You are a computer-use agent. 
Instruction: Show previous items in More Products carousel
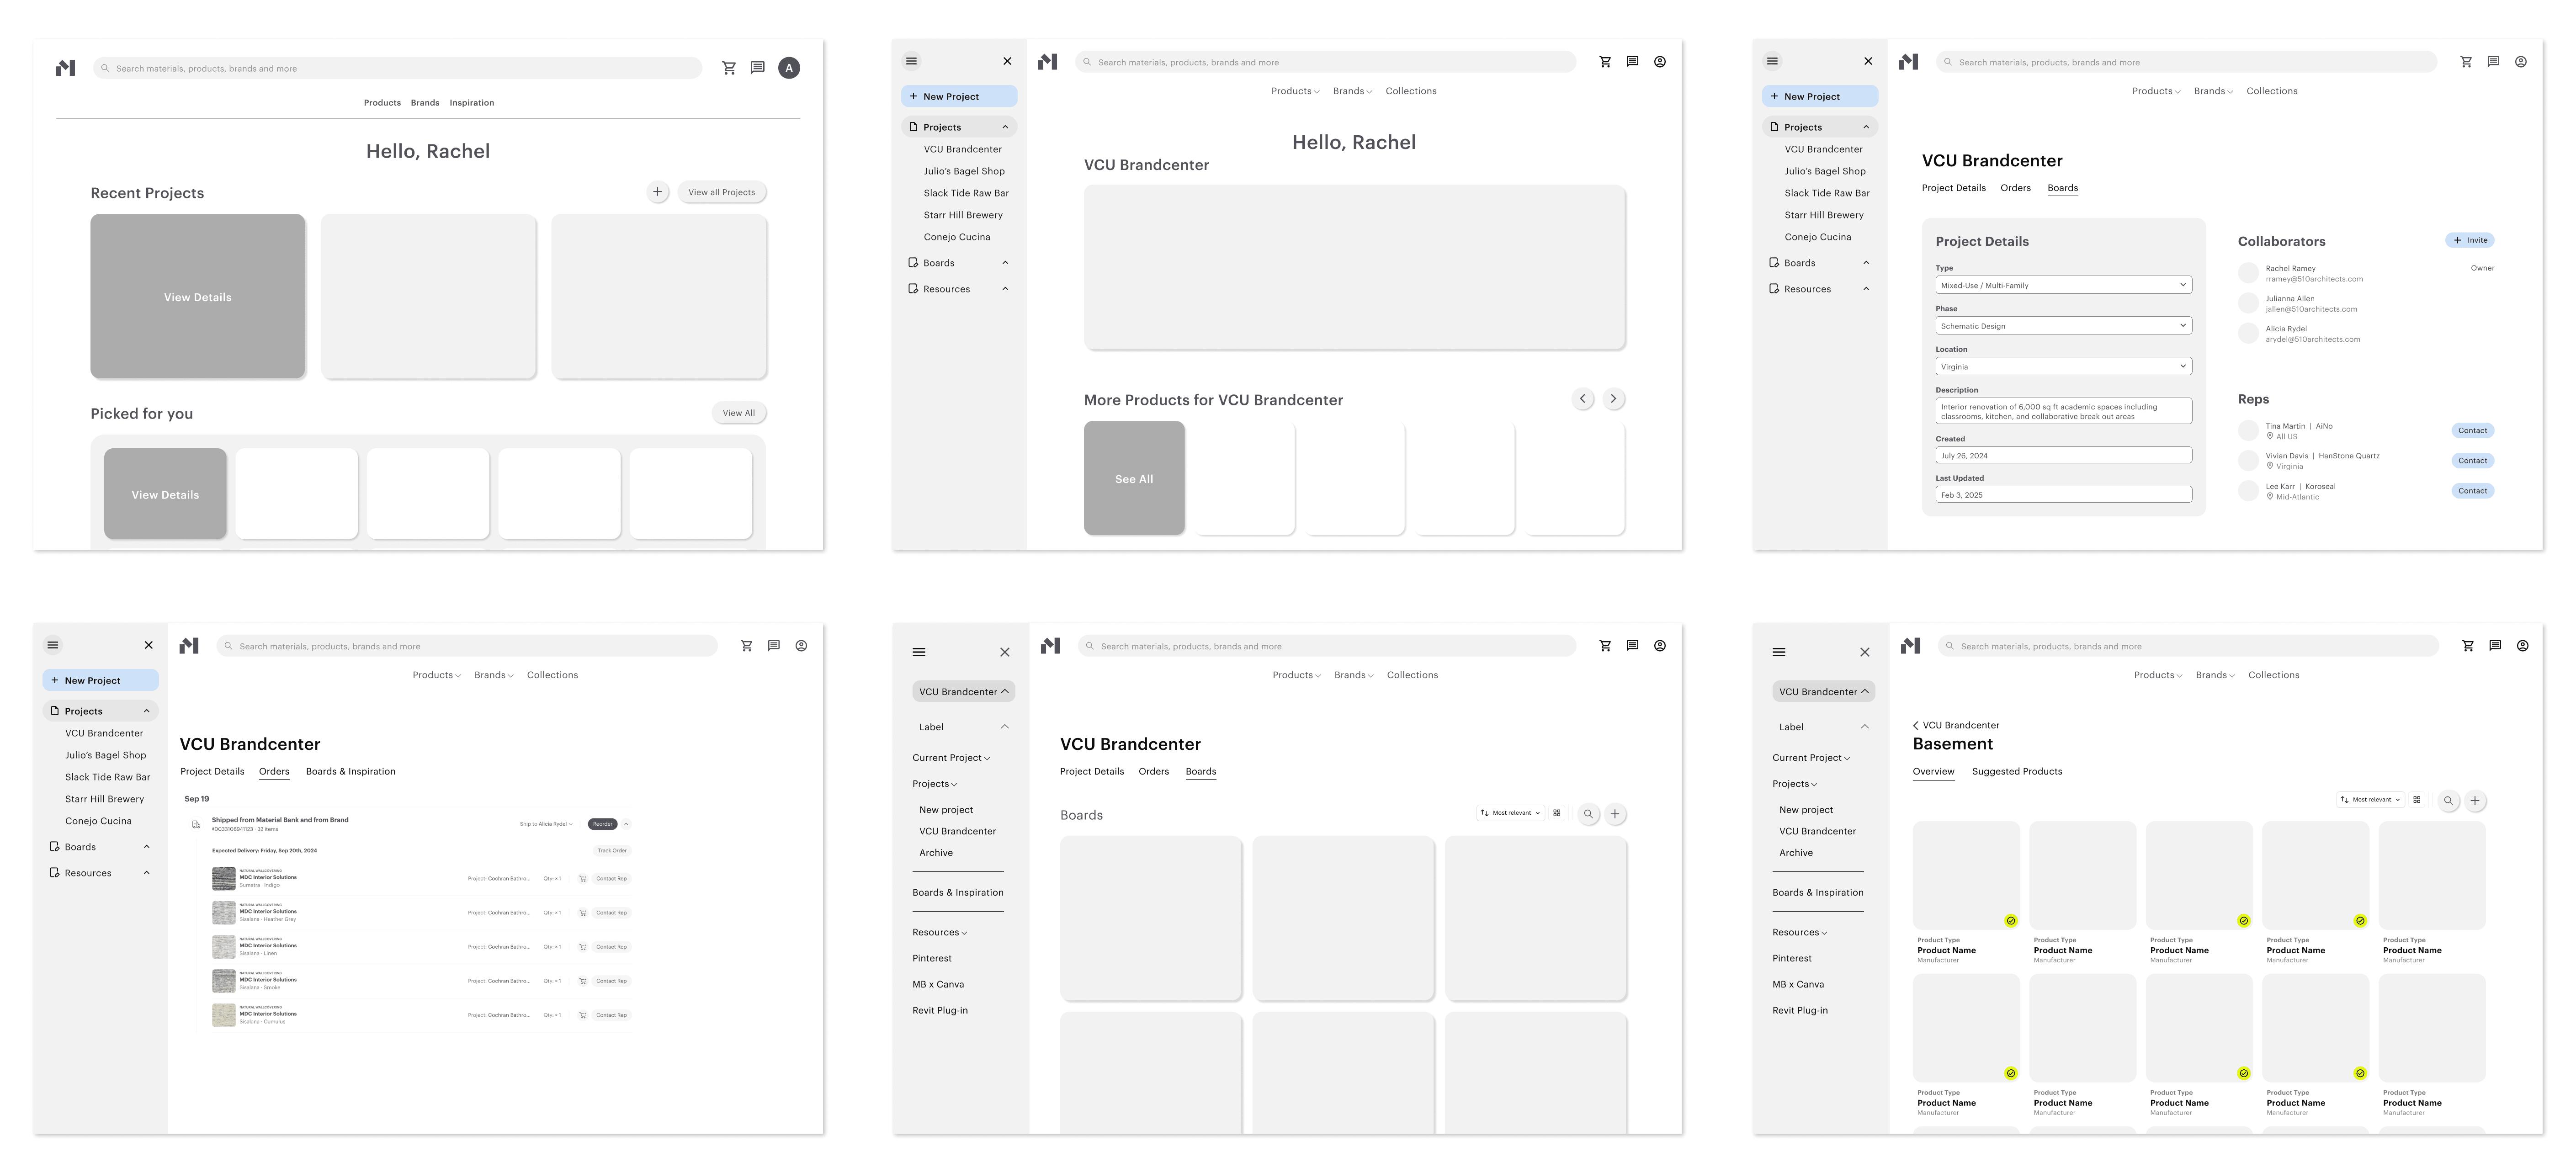pos(1582,399)
